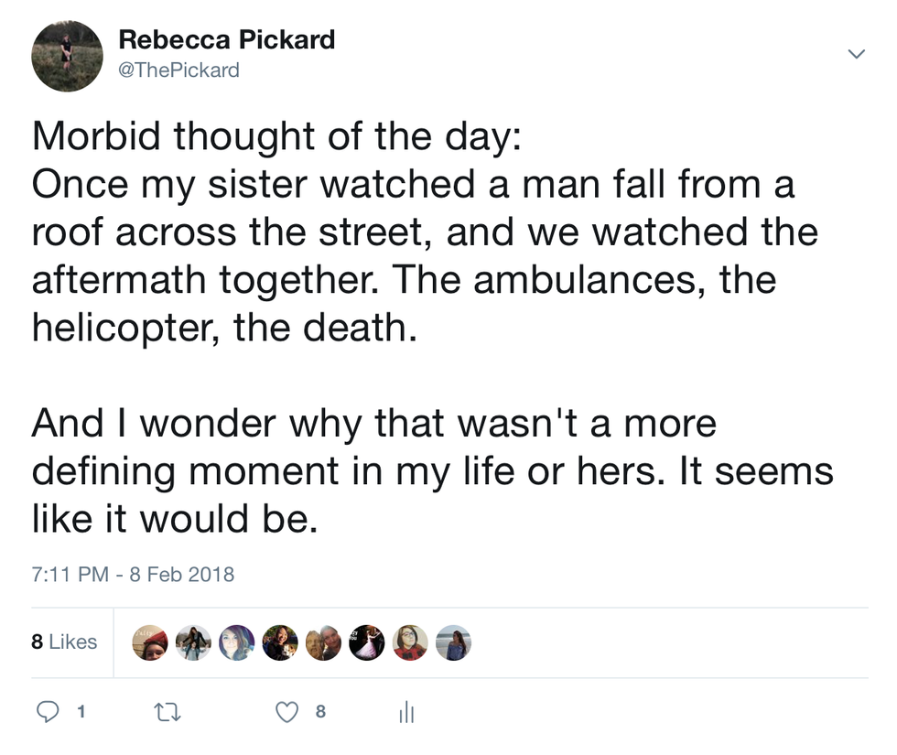Open fifth liker avatar with two faces
The image size is (897, 755).
pyautogui.click(x=323, y=642)
